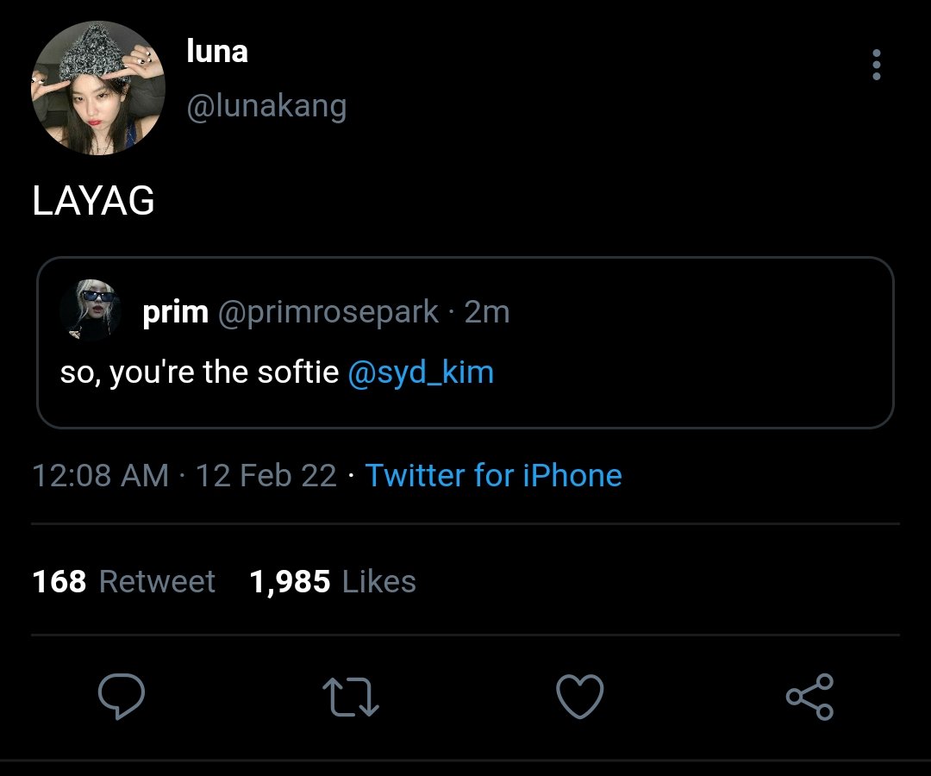Open the three-dot more options menu

coord(876,66)
